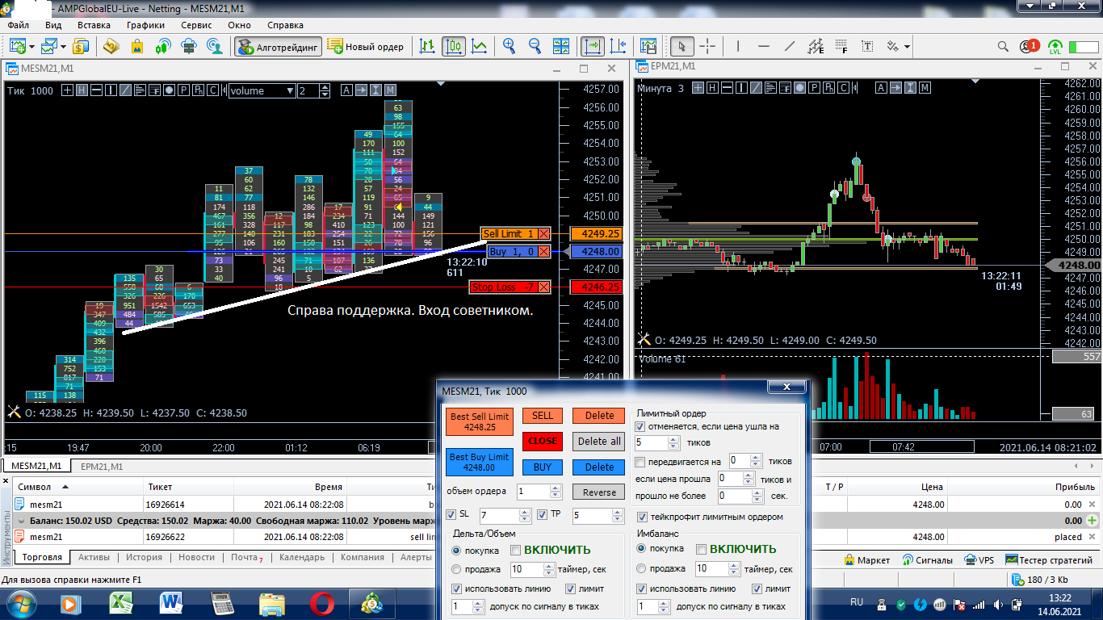Click the draw trendline tool icon

790,47
